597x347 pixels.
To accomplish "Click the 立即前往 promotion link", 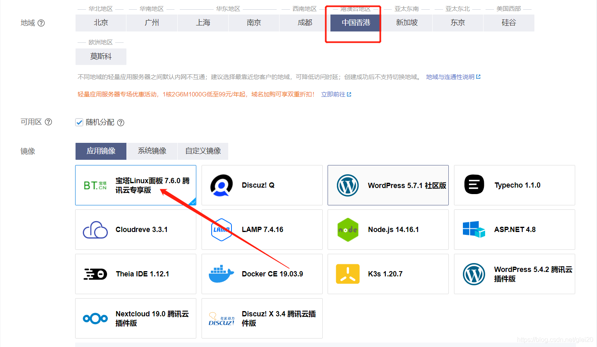I will [334, 94].
